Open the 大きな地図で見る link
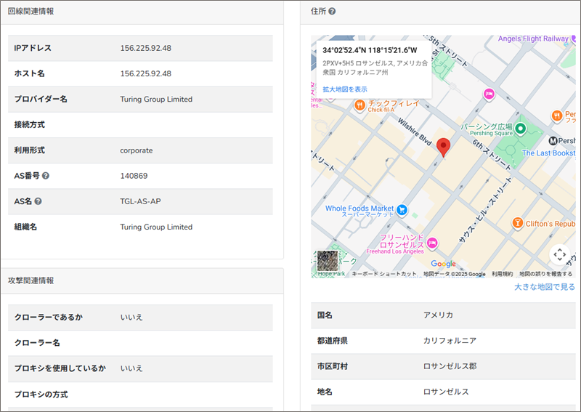This screenshot has height=412, width=581. (x=544, y=287)
